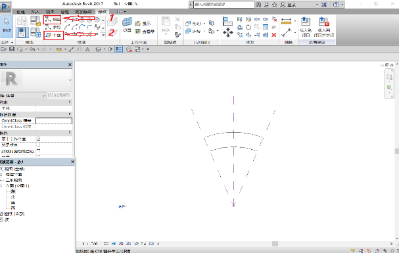Click the Scale tool
Viewport: 399px width, 253px height.
coord(266,27)
